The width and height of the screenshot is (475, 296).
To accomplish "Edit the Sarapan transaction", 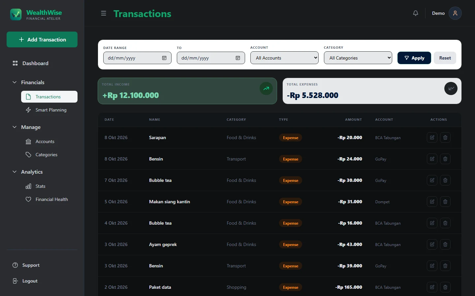I will (x=432, y=137).
